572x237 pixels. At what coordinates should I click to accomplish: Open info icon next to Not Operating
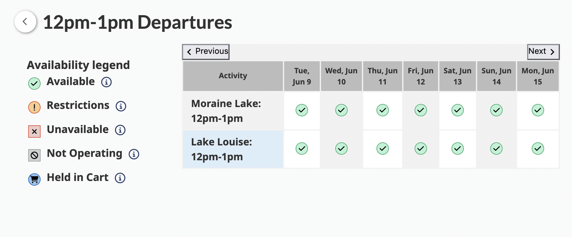point(134,154)
